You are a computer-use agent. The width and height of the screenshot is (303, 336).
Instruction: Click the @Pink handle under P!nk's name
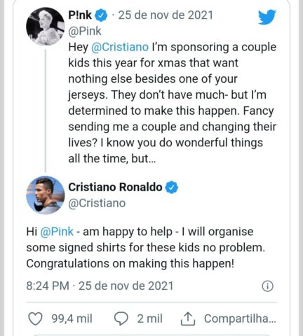(x=85, y=31)
